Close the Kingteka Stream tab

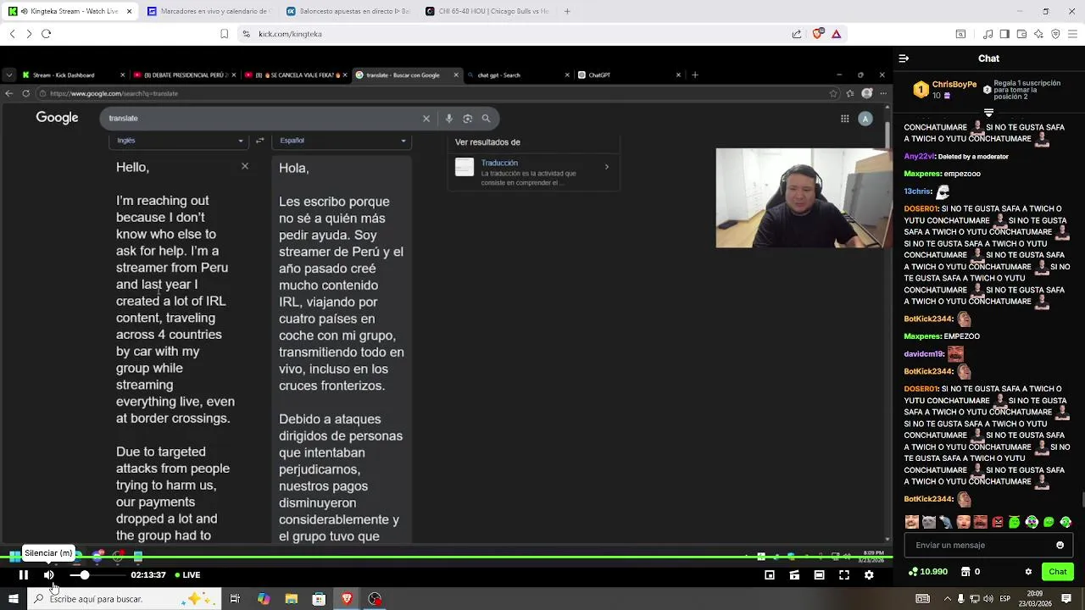click(130, 11)
